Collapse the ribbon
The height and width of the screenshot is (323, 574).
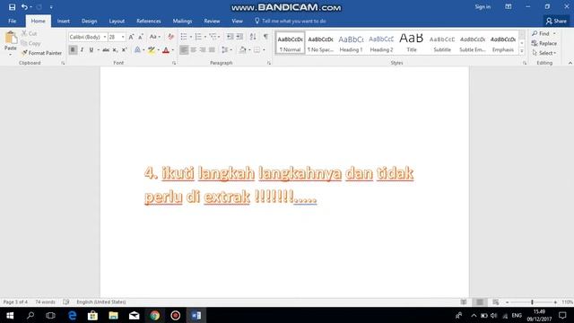pos(570,63)
